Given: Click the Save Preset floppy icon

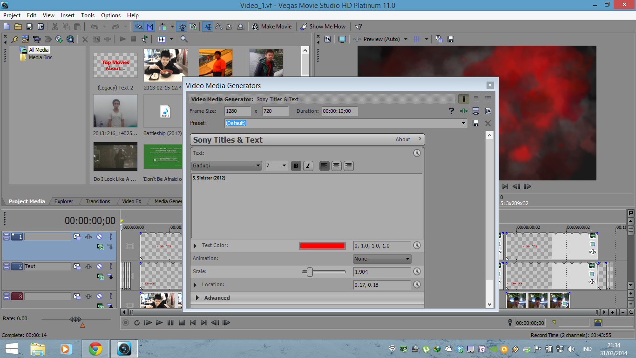Looking at the screenshot, I should click(476, 123).
